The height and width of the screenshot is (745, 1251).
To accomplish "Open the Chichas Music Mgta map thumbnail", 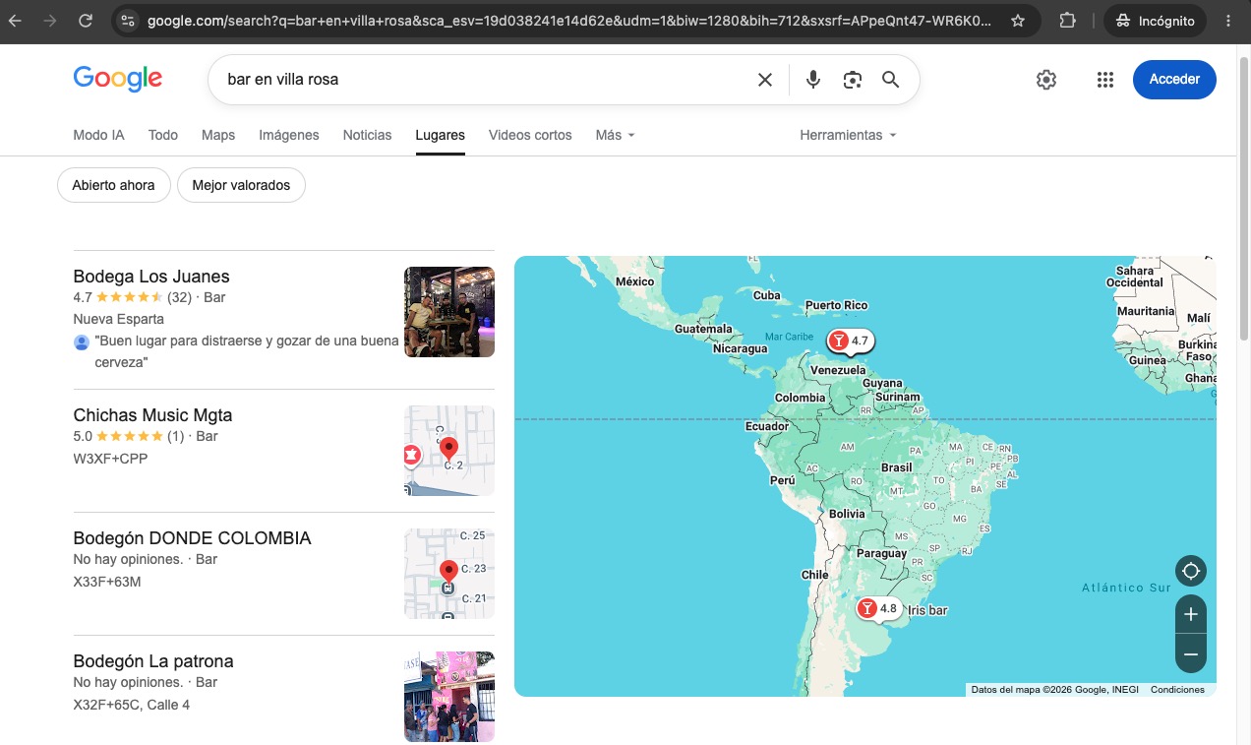I will pyautogui.click(x=449, y=451).
